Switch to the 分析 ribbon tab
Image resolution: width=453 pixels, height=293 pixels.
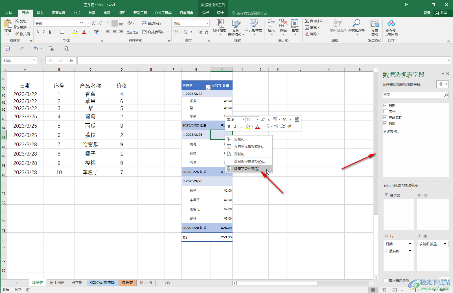tap(205, 13)
